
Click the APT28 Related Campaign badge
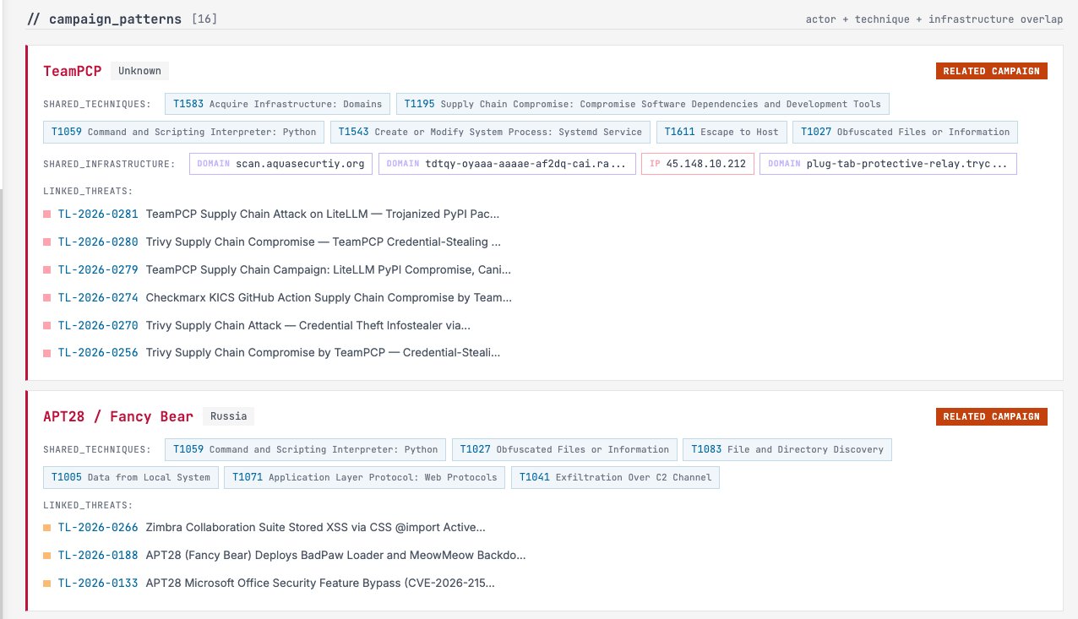click(991, 416)
